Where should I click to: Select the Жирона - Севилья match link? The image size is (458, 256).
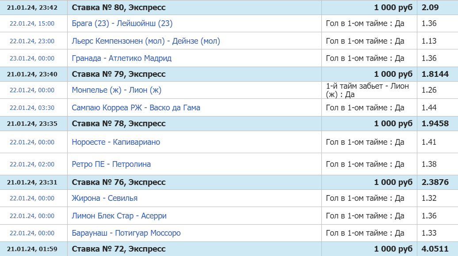pyautogui.click(x=105, y=198)
